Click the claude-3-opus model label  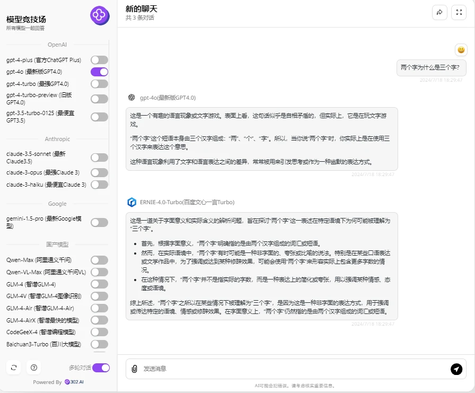[x=43, y=172]
